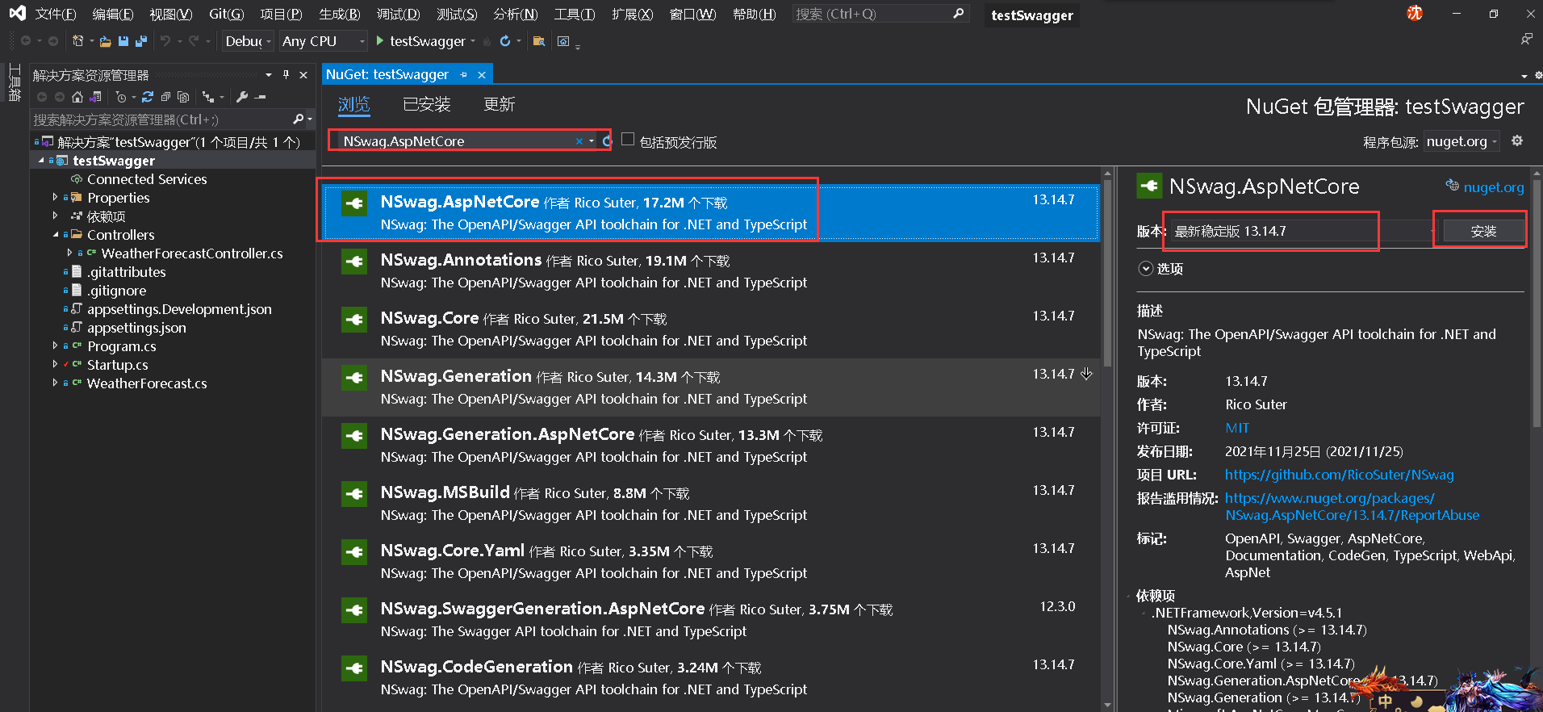This screenshot has height=712, width=1543.
Task: Clear the NuGet search box text
Action: tap(579, 141)
